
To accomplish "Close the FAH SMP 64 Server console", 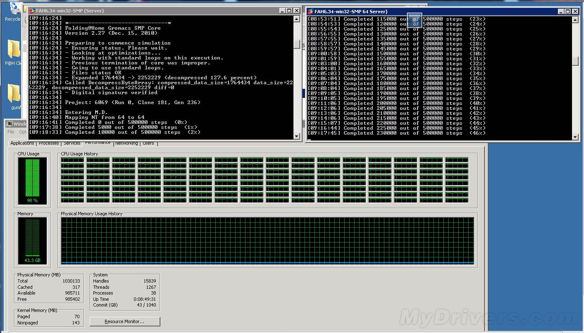I will (575, 12).
